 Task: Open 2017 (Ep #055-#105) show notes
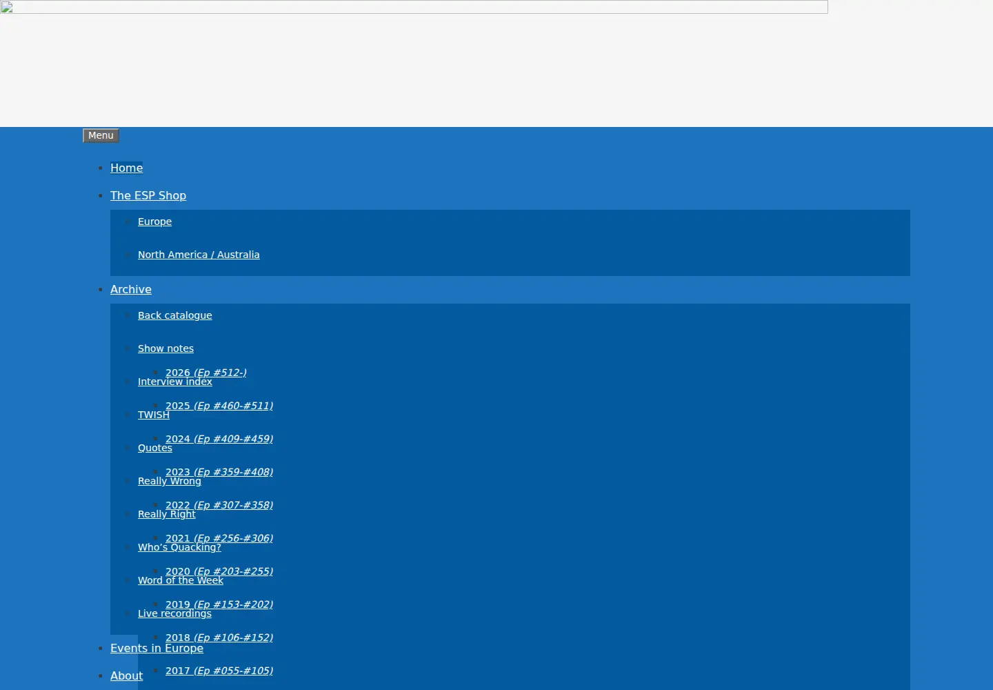(x=219, y=671)
